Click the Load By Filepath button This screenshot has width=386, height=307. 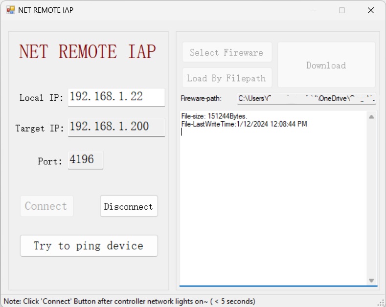coord(227,78)
